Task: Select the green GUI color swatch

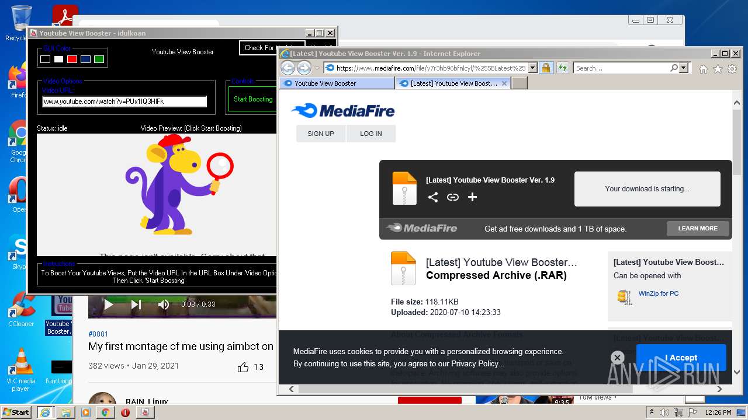Action: [99, 59]
